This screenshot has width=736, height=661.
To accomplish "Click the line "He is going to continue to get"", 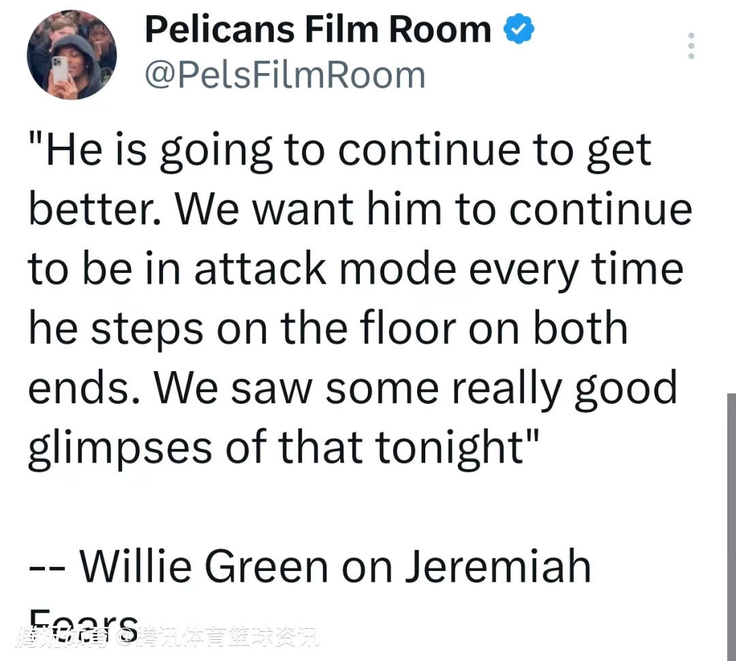I will pyautogui.click(x=341, y=151).
